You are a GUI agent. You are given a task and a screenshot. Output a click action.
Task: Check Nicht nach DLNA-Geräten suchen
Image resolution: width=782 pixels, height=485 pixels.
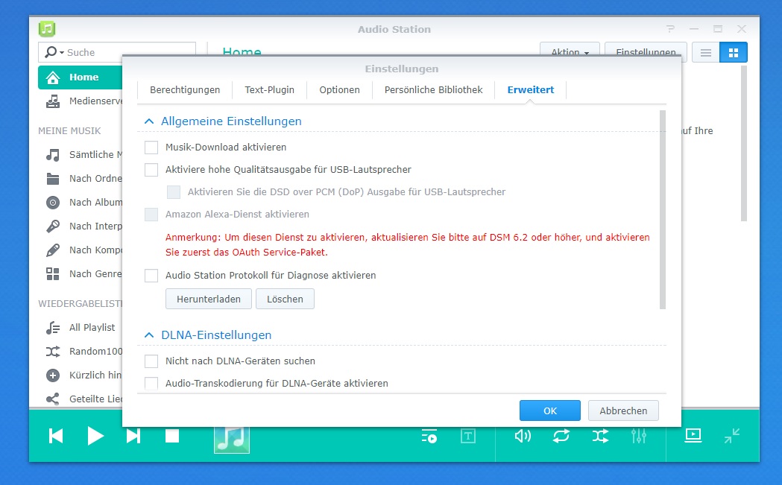151,361
